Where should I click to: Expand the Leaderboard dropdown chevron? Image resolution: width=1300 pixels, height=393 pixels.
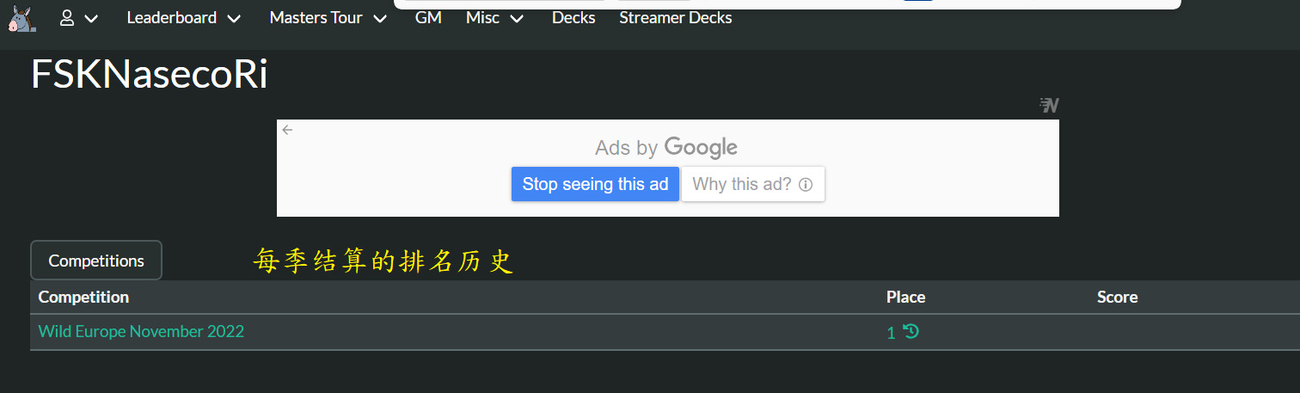[234, 19]
